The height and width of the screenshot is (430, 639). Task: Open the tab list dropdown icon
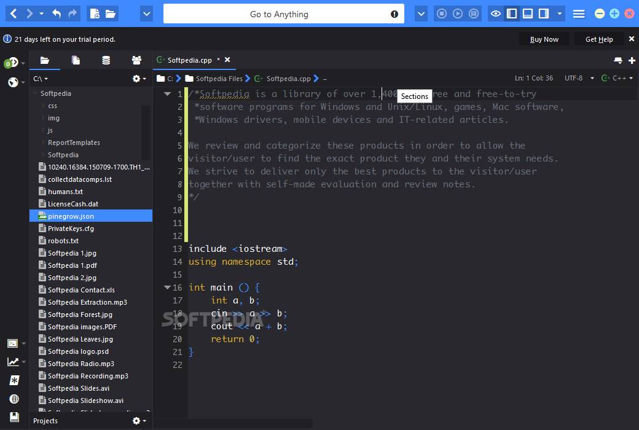[618, 60]
